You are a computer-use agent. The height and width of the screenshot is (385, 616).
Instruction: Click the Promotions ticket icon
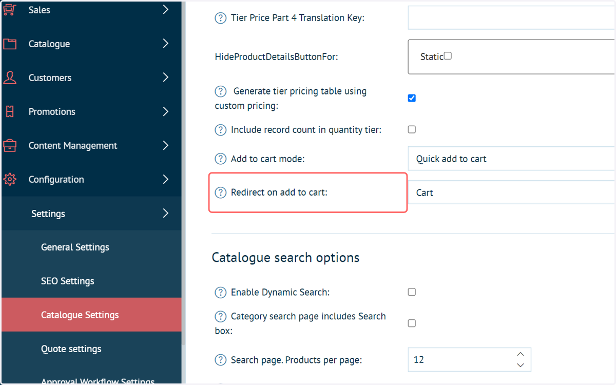[10, 112]
